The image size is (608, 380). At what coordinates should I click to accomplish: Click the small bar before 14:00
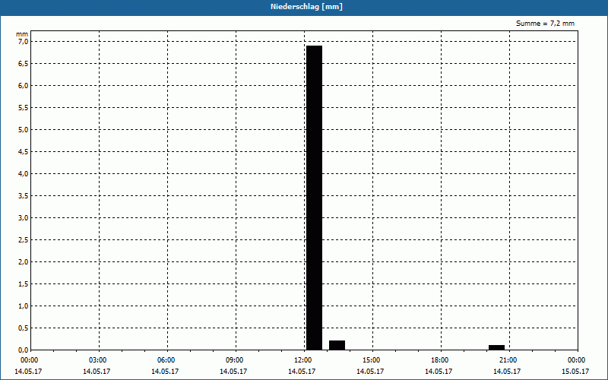337,345
